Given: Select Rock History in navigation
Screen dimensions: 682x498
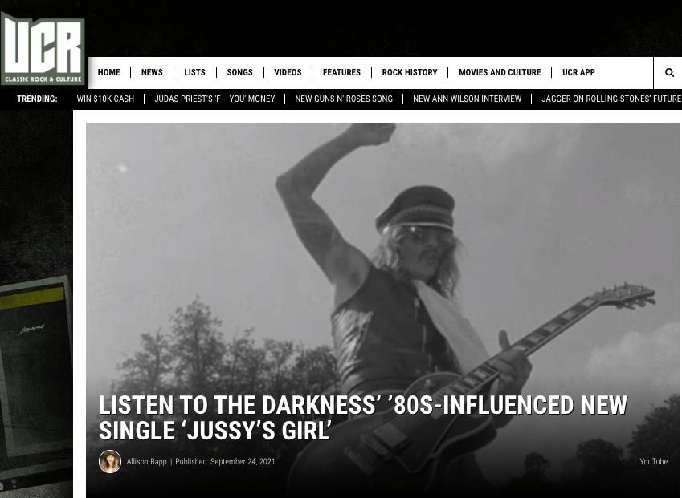Looking at the screenshot, I should click(410, 72).
